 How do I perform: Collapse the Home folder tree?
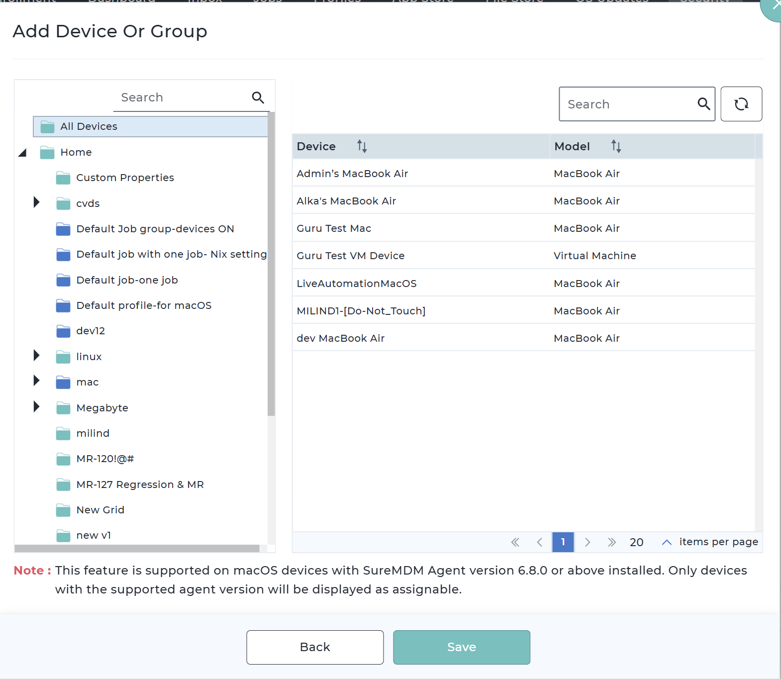22,153
